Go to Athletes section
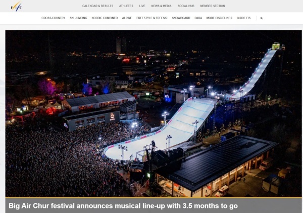The width and height of the screenshot is (303, 213). point(126,6)
